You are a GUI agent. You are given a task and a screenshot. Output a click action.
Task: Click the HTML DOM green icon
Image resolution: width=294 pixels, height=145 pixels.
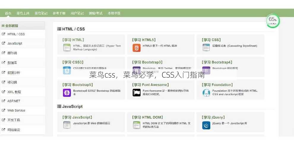[x=137, y=125]
